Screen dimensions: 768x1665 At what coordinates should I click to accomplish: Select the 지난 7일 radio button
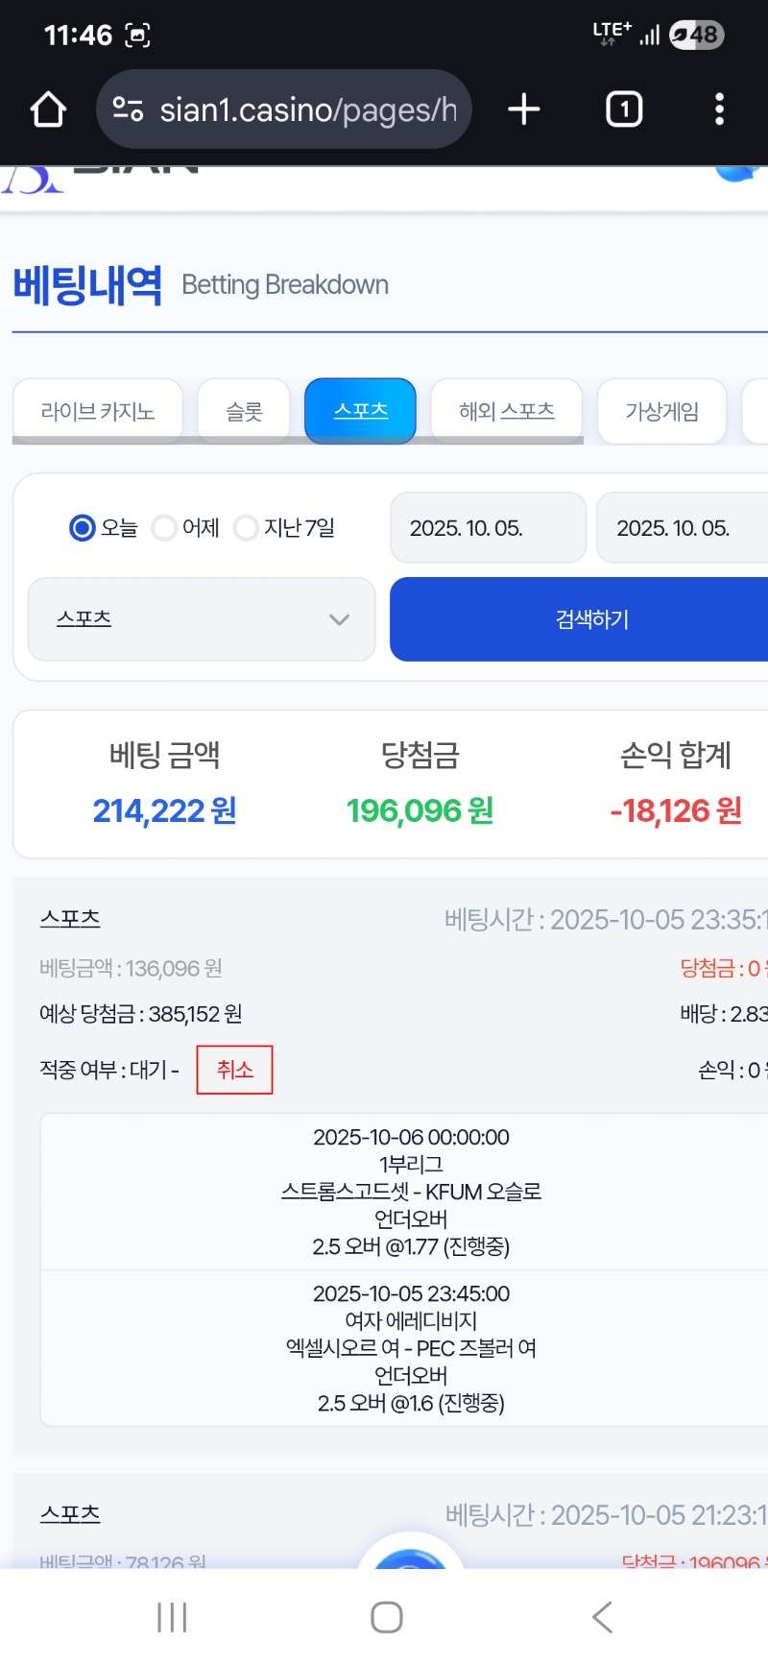pyautogui.click(x=247, y=528)
